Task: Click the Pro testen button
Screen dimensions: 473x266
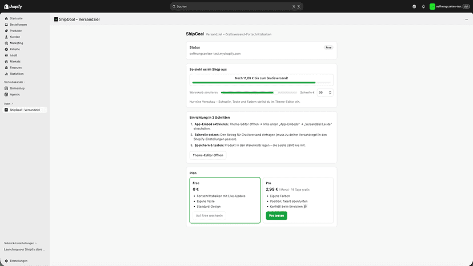Action: (x=276, y=216)
